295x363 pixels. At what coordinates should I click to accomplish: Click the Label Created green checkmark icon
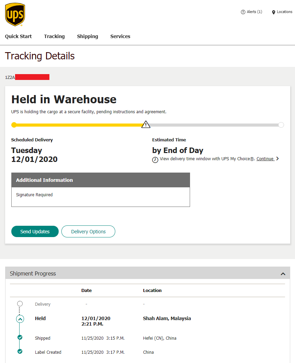coord(20,351)
